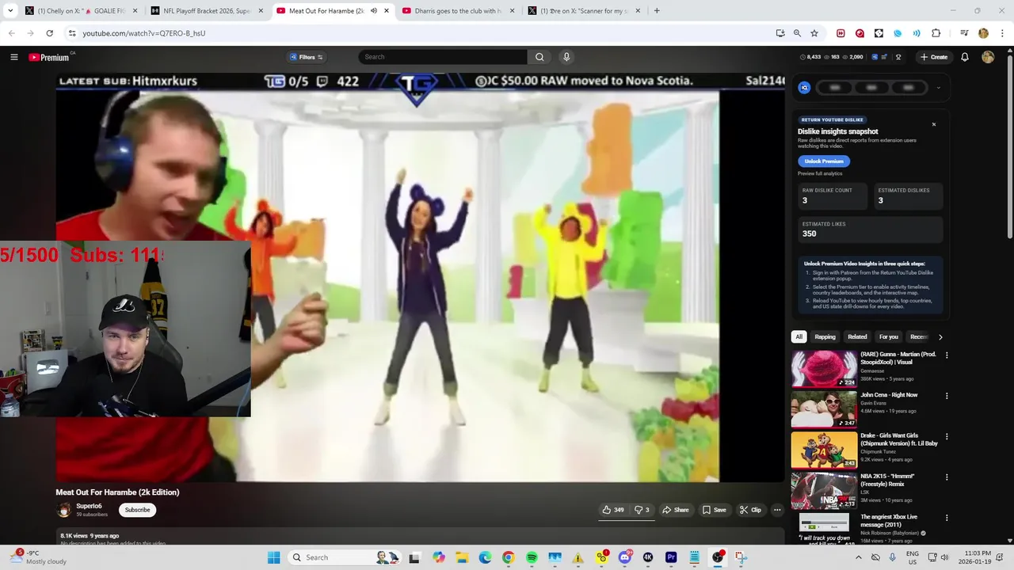Subscribe to the Superlo6 channel
The height and width of the screenshot is (570, 1014).
click(x=137, y=510)
